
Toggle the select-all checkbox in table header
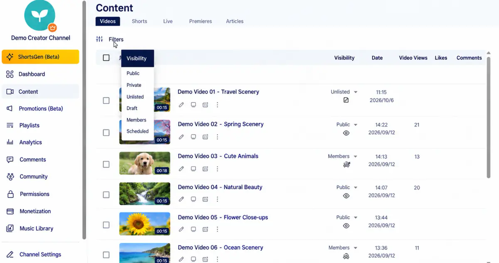click(106, 58)
